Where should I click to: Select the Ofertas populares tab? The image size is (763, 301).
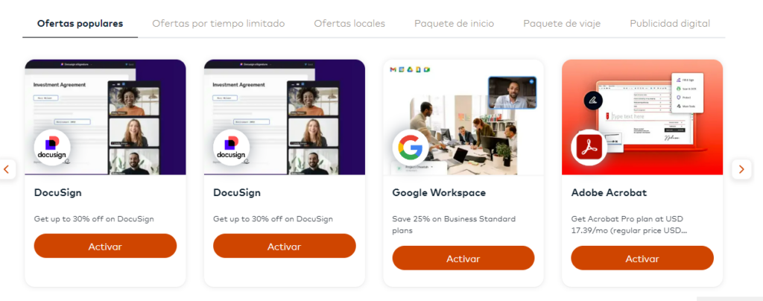[80, 23]
